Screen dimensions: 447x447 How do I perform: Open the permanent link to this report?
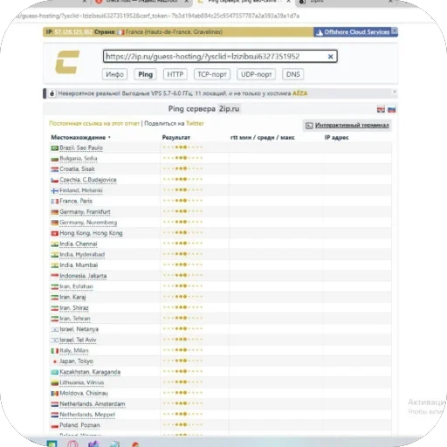[x=94, y=123]
